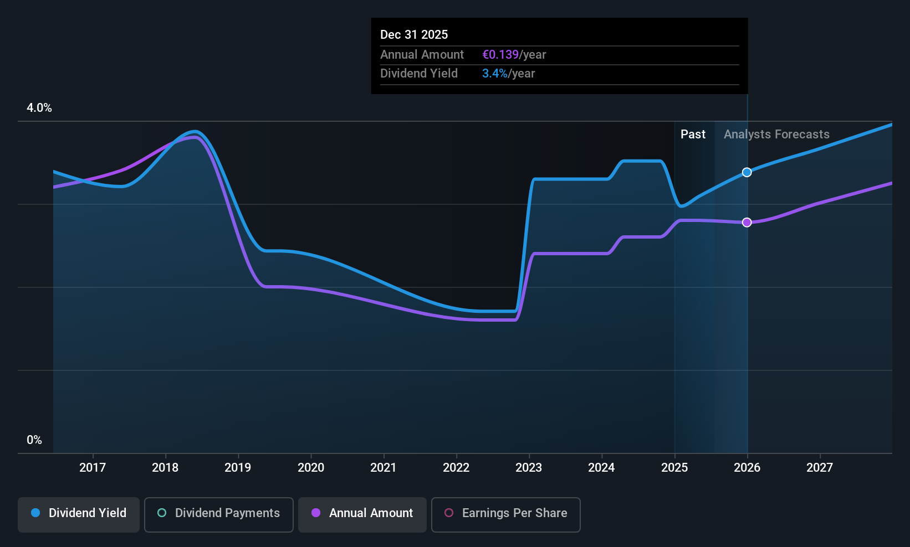
Task: Click the 2024 x-axis label
Action: click(601, 468)
